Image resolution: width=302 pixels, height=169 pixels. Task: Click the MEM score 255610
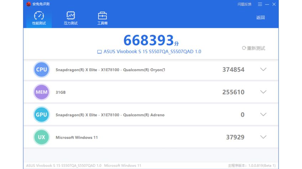point(233,92)
